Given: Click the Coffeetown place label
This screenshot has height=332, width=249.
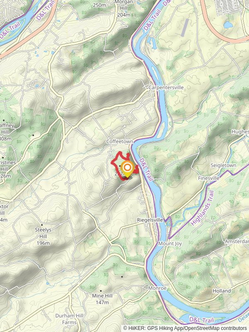Looking at the screenshot, I should click(x=120, y=142).
